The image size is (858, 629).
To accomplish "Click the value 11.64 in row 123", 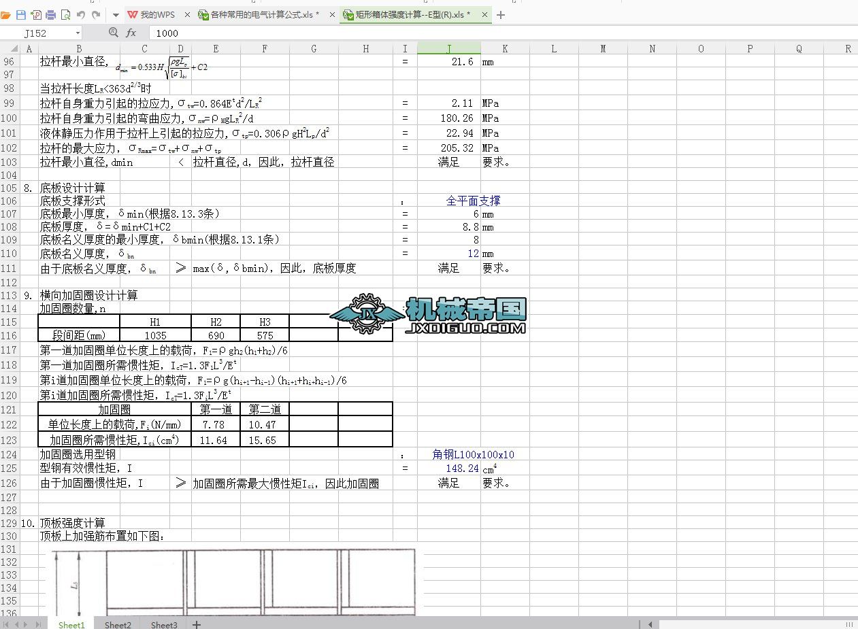I will click(215, 440).
